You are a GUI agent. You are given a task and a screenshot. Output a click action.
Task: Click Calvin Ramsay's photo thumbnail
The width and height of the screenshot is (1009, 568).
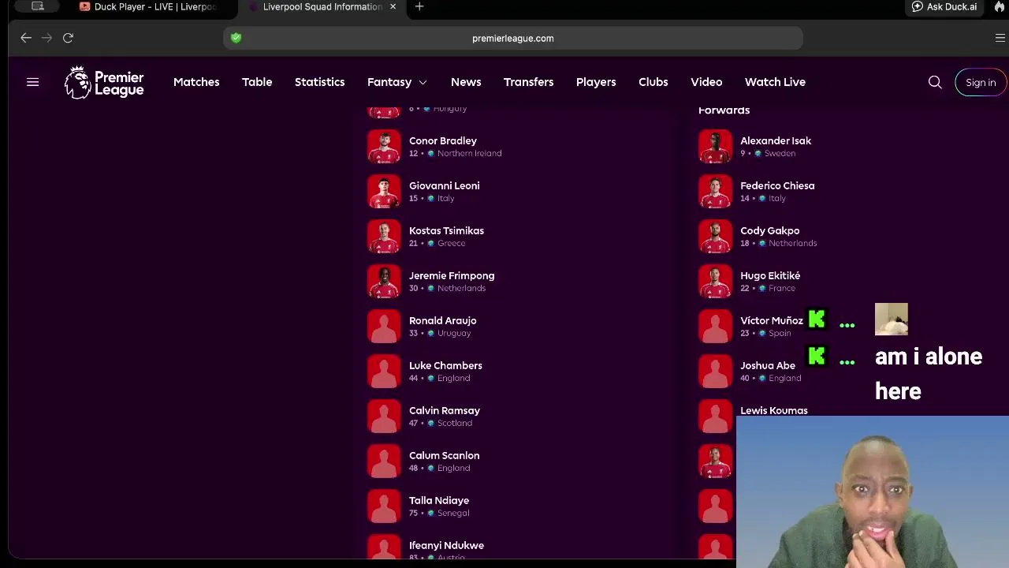[384, 416]
